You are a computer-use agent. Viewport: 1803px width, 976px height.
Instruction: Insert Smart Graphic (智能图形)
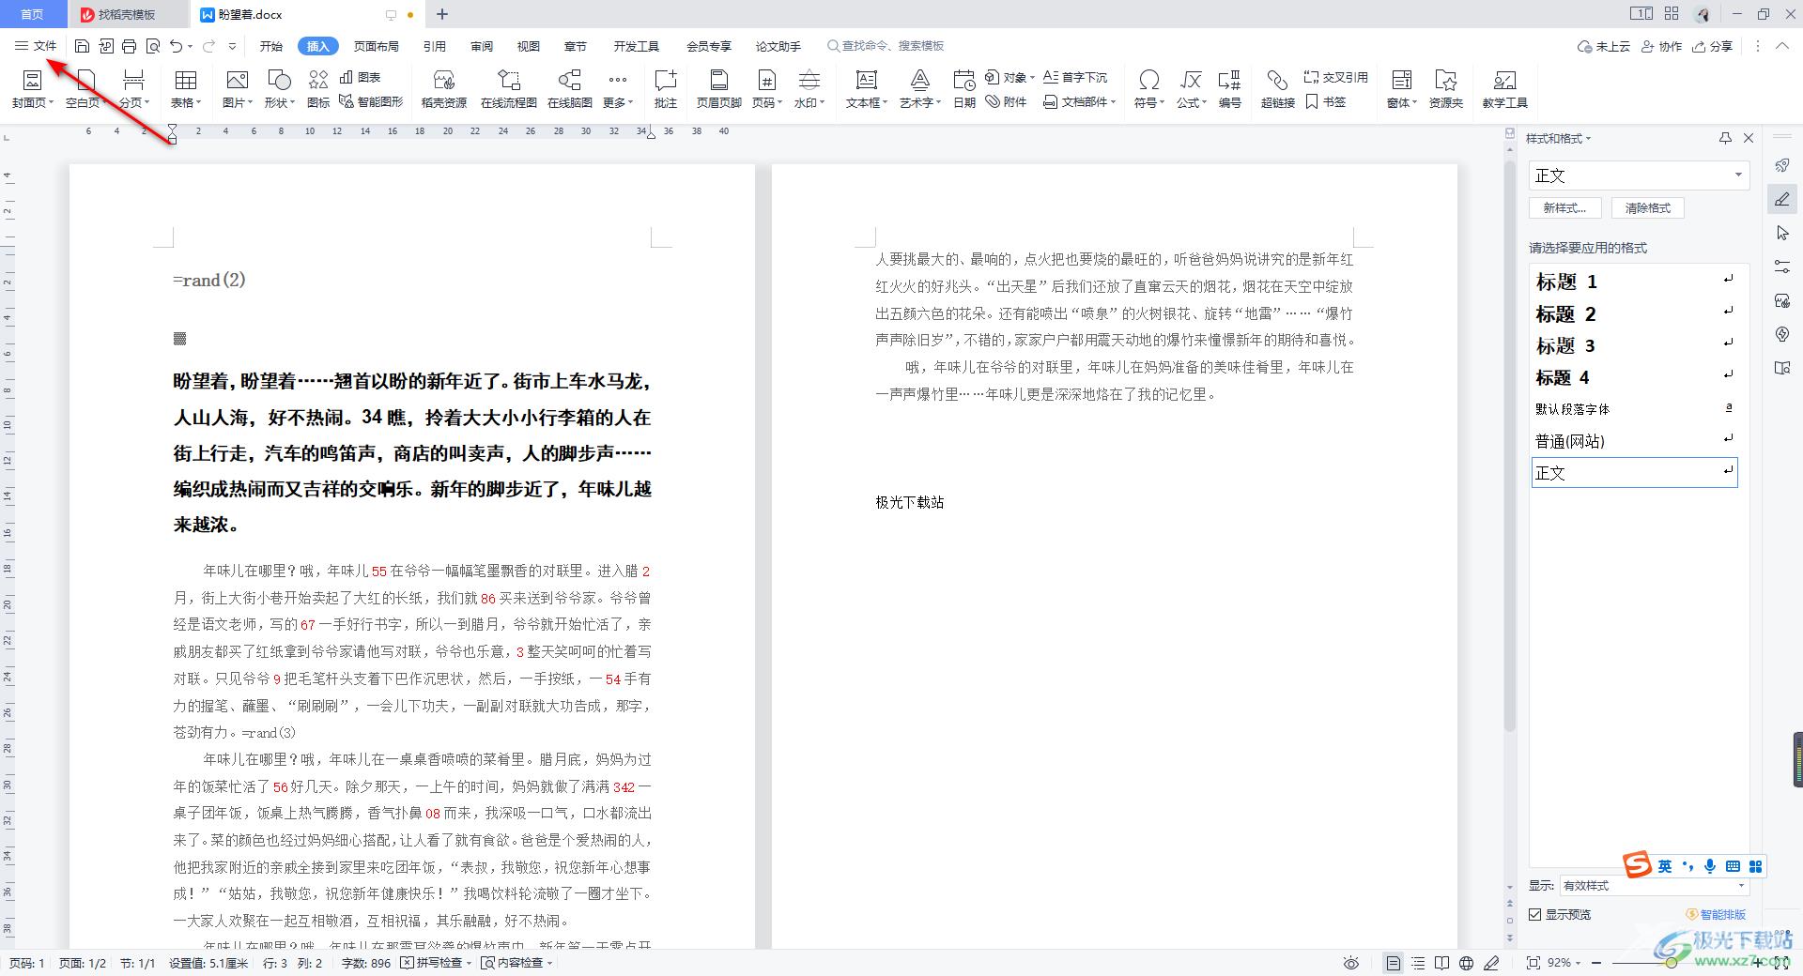point(371,101)
